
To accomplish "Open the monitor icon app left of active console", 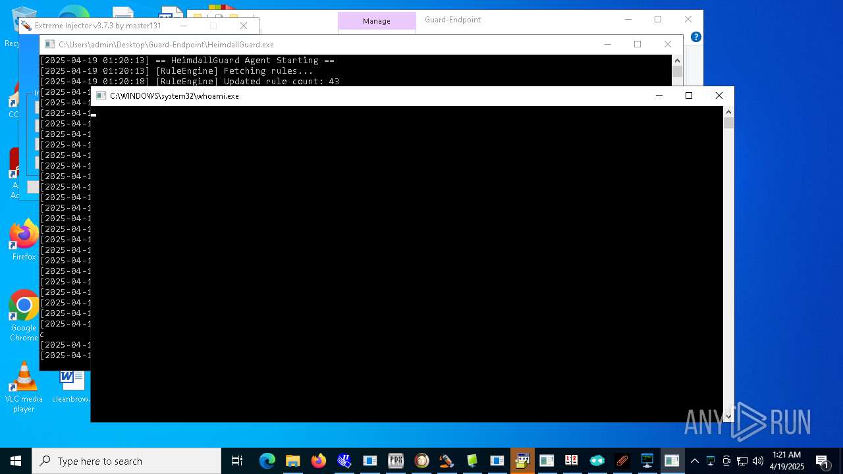I will pyautogui.click(x=647, y=461).
